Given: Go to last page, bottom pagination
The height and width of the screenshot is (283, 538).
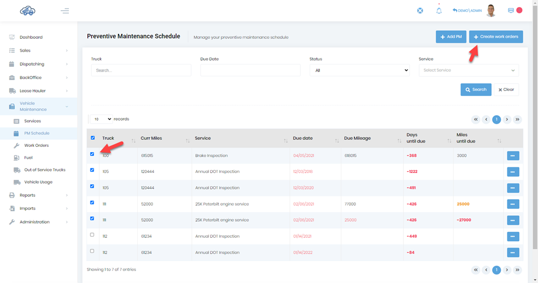Looking at the screenshot, I should pyautogui.click(x=518, y=270).
